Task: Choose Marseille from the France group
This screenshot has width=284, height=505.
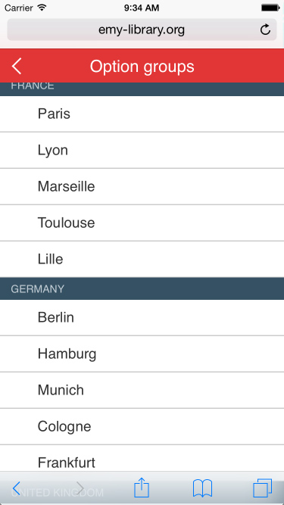Action: 142,186
